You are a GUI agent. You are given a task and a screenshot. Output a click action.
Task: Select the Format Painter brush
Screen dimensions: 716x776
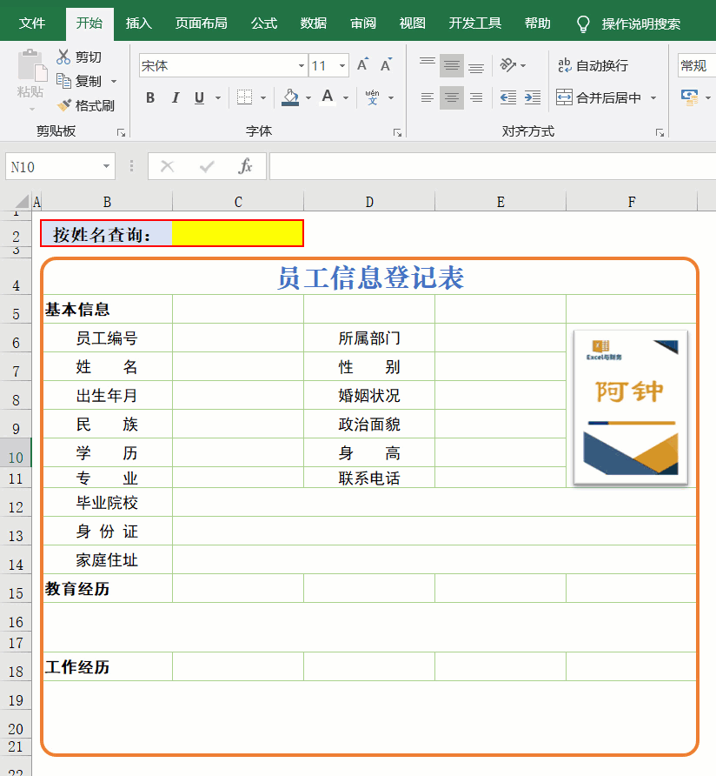[x=63, y=105]
